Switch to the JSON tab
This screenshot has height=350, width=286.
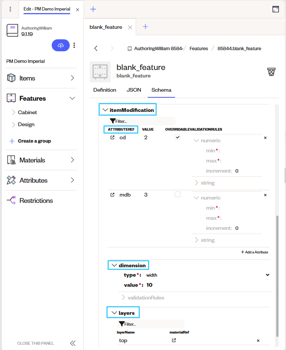(134, 90)
